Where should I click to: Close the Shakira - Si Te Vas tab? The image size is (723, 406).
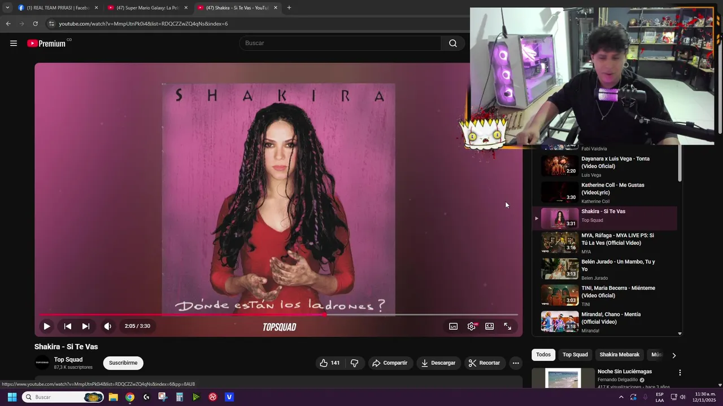click(x=276, y=8)
